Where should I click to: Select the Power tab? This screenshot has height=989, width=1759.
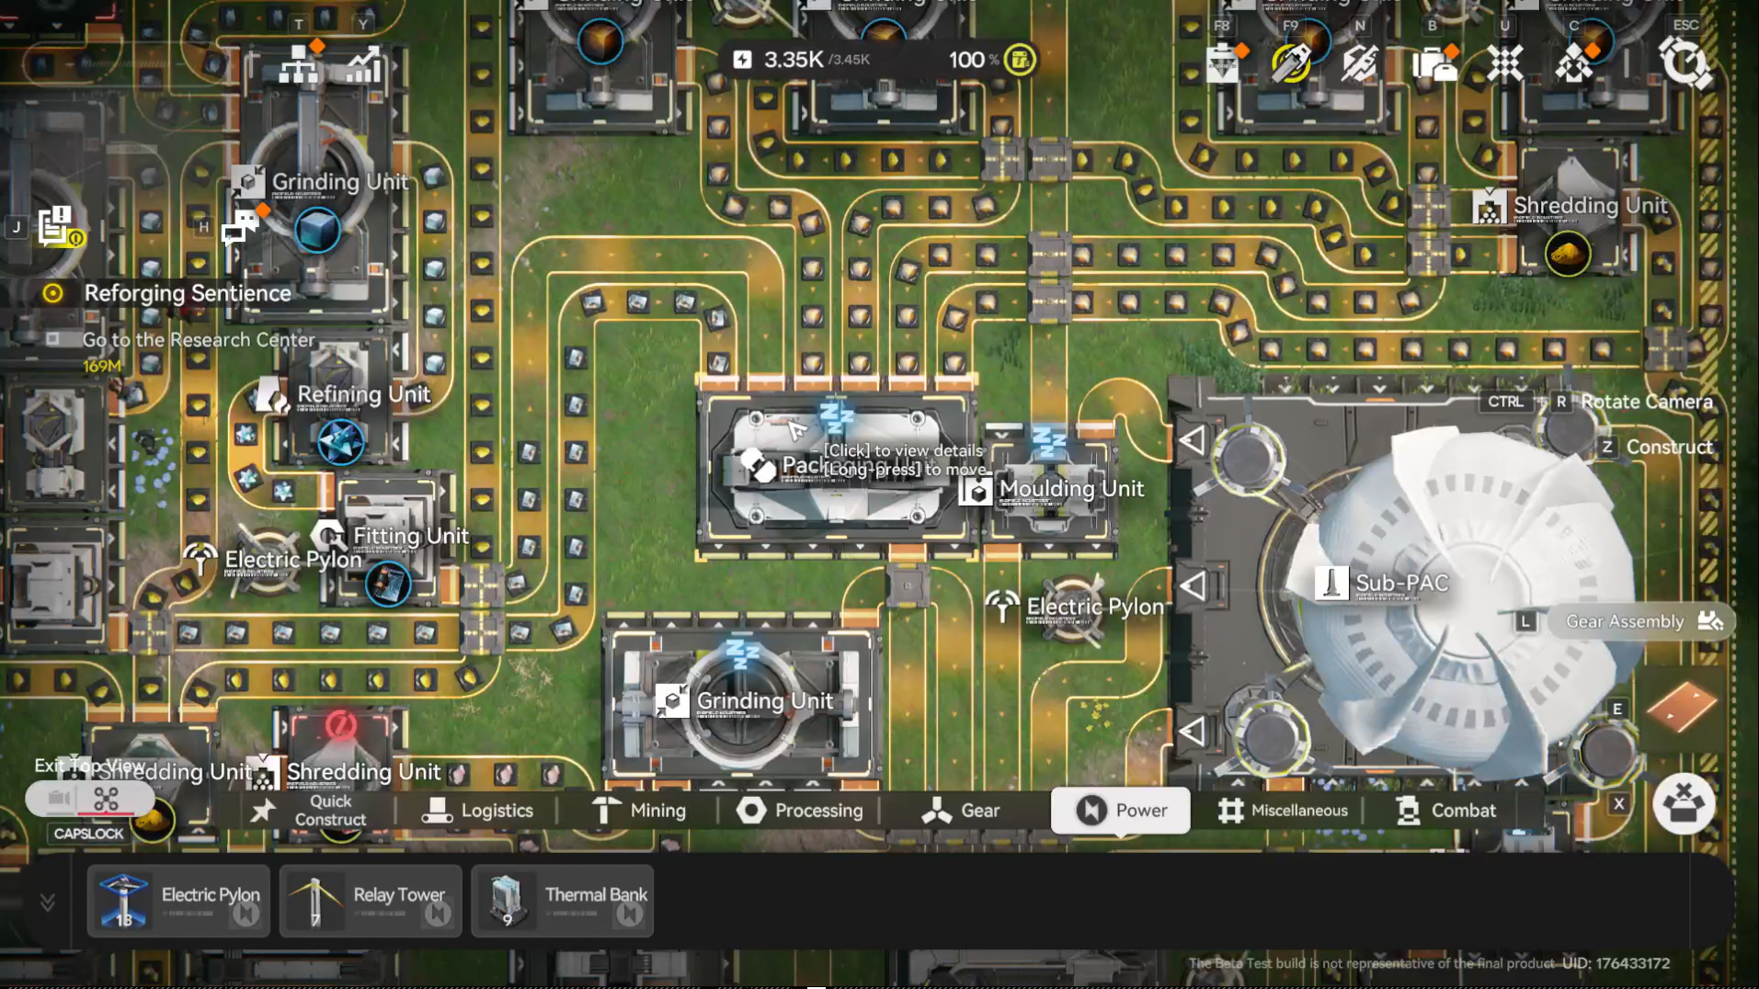(1120, 811)
